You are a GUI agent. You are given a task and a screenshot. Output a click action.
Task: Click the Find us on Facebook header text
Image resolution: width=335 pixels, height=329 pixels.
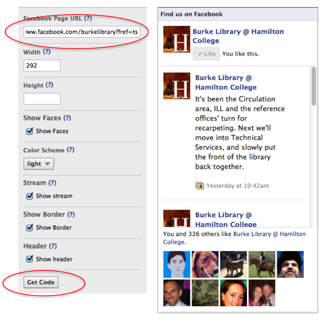[191, 14]
